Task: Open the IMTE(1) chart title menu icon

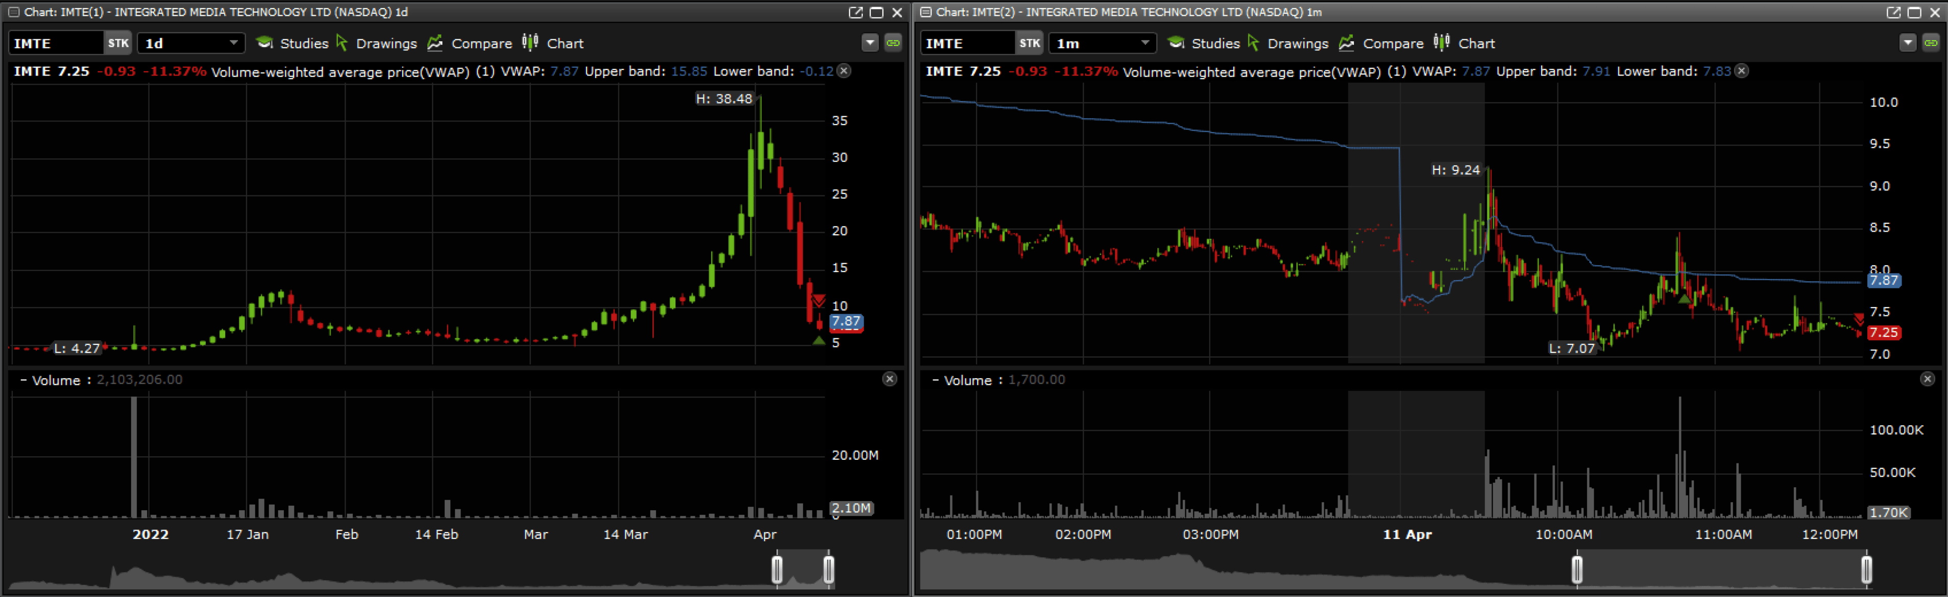Action: 14,12
